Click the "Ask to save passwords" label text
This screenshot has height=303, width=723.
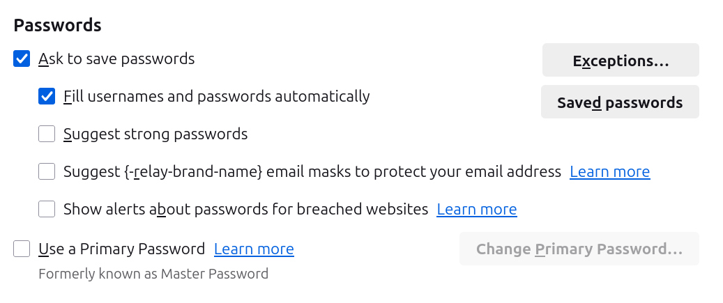116,59
